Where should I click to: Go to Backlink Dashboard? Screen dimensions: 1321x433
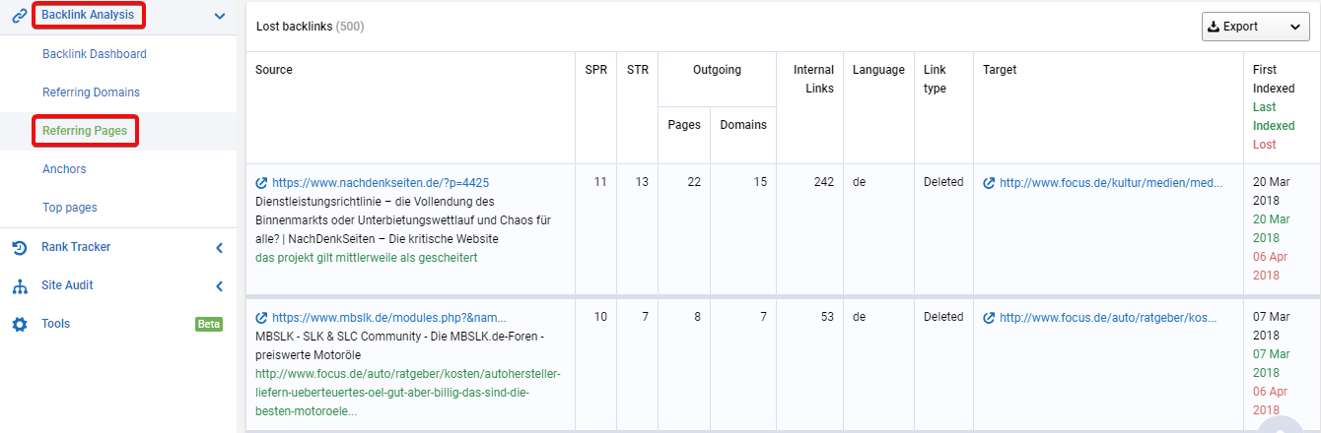point(95,54)
